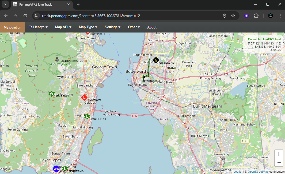Open the Map API dropdown
This screenshot has width=285, height=174.
point(63,27)
